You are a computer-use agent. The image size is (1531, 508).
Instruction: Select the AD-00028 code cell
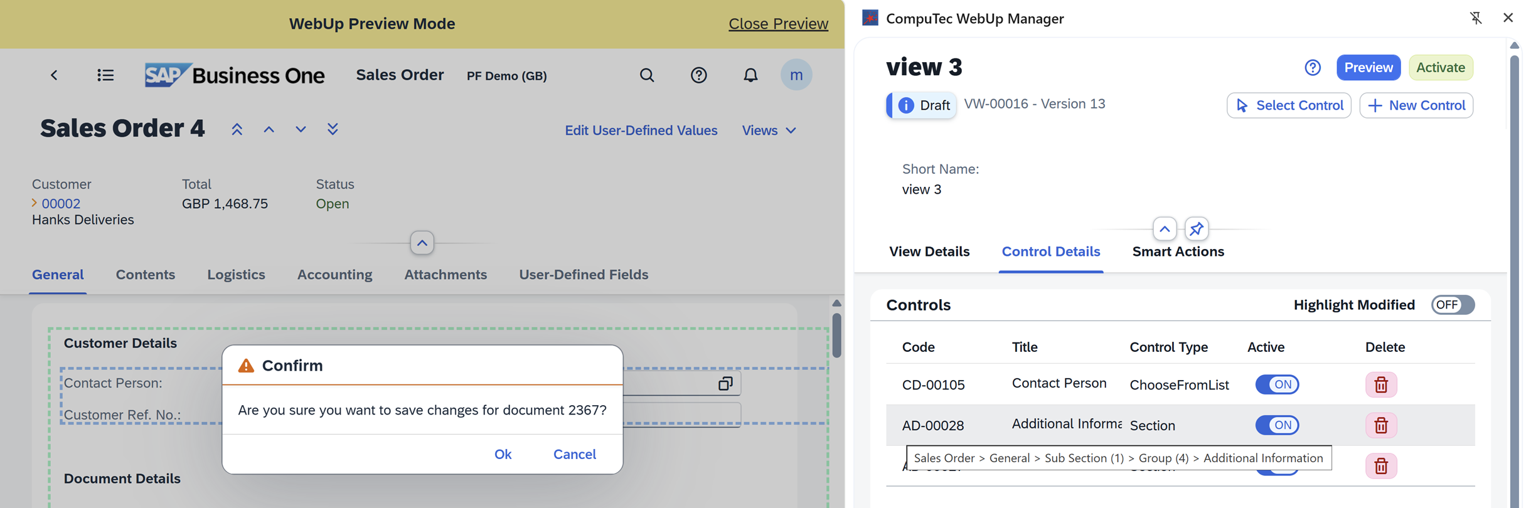click(932, 426)
